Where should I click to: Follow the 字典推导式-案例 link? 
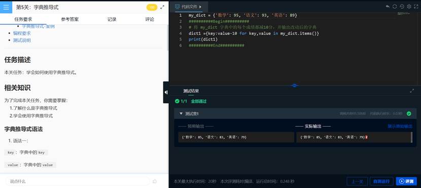38,26
